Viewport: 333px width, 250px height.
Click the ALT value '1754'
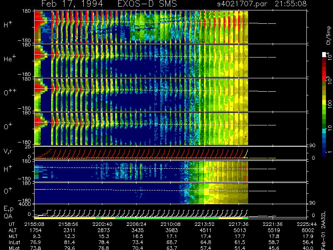point(36,230)
